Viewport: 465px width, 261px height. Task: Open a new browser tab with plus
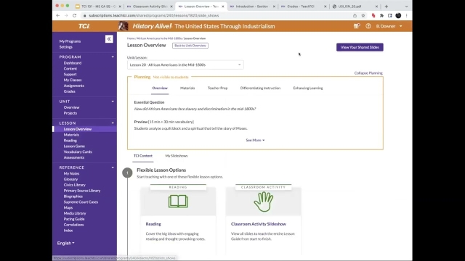pos(386,7)
